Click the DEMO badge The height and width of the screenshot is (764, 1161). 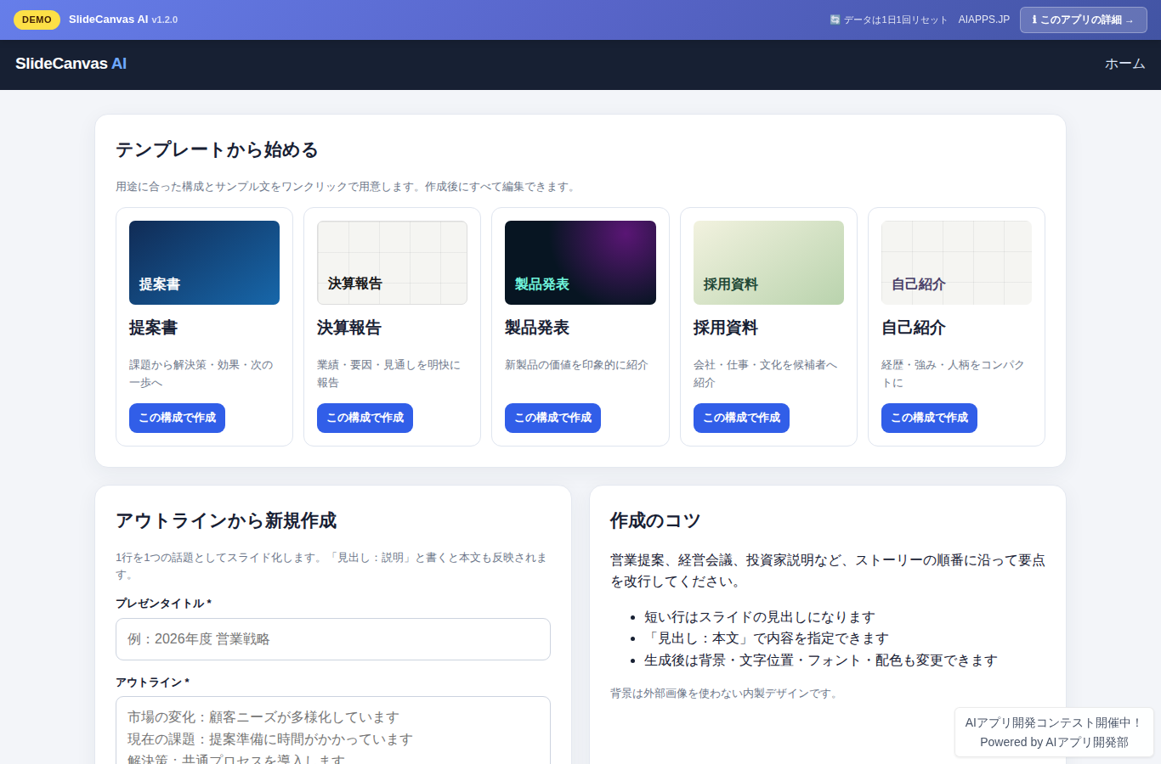point(37,20)
